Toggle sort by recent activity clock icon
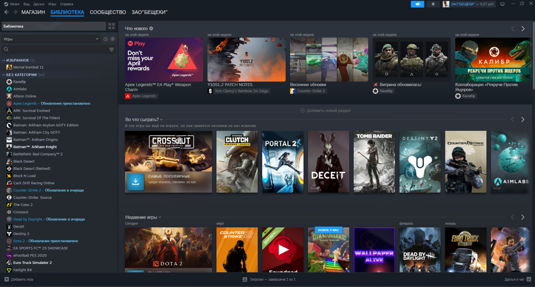The height and width of the screenshot is (287, 535). [106, 39]
